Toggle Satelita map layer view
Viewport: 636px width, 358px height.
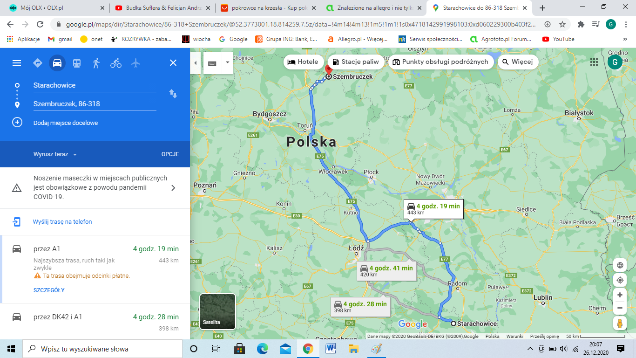217,311
